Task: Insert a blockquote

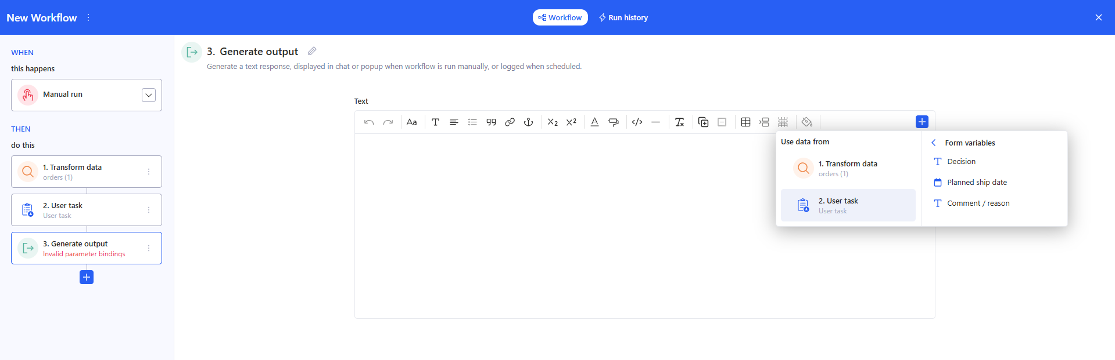Action: 491,122
